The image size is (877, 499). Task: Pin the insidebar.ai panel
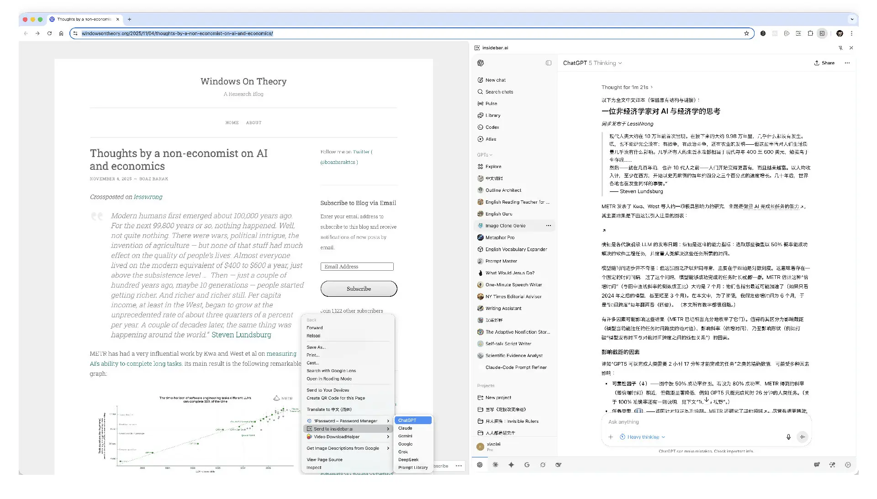point(840,48)
